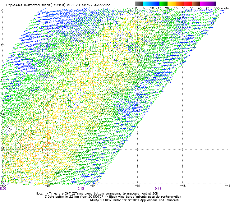The image size is (230, 202).
Task: Click the longitude axis label '-60'
Action: coord(3,186)
